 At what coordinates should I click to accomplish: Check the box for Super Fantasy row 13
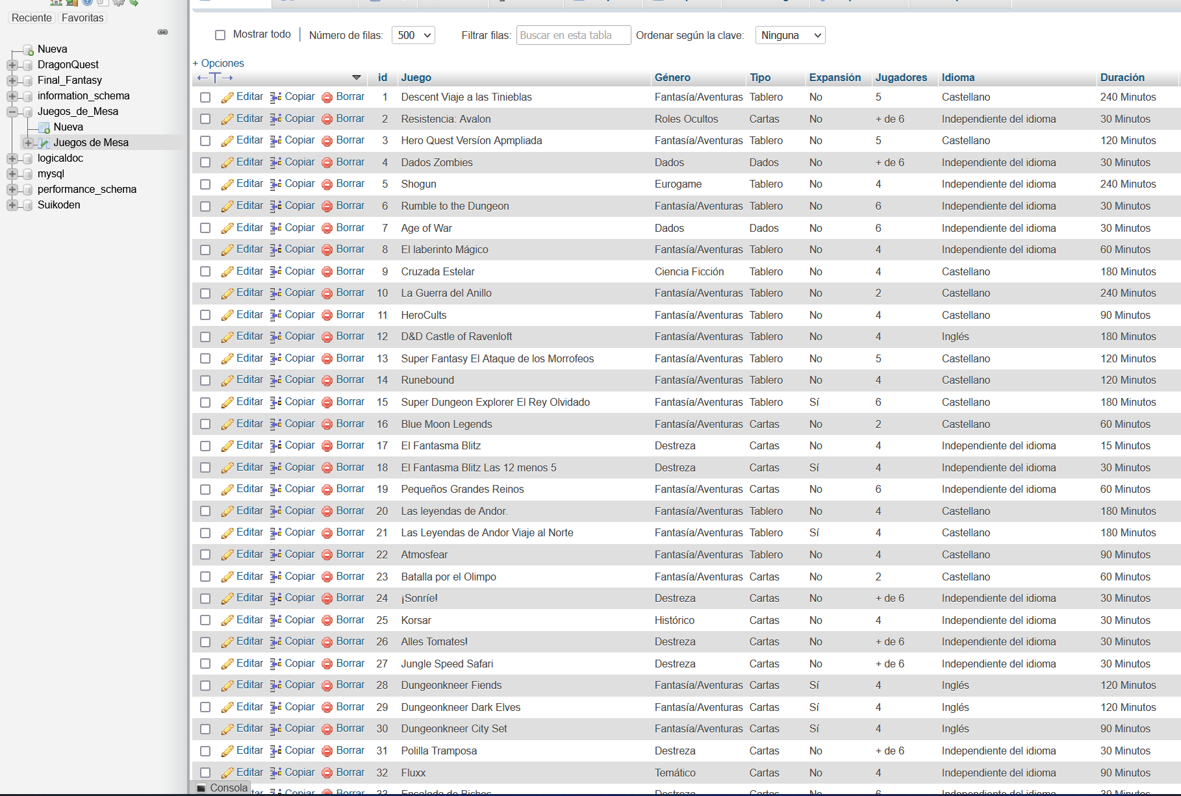click(205, 359)
